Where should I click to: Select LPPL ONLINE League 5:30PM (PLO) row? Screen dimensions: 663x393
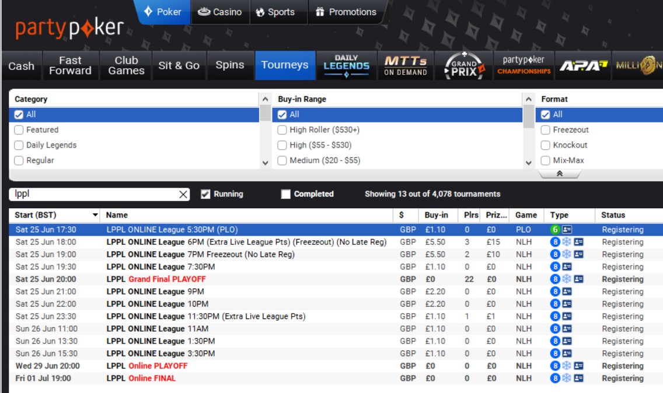(x=336, y=230)
